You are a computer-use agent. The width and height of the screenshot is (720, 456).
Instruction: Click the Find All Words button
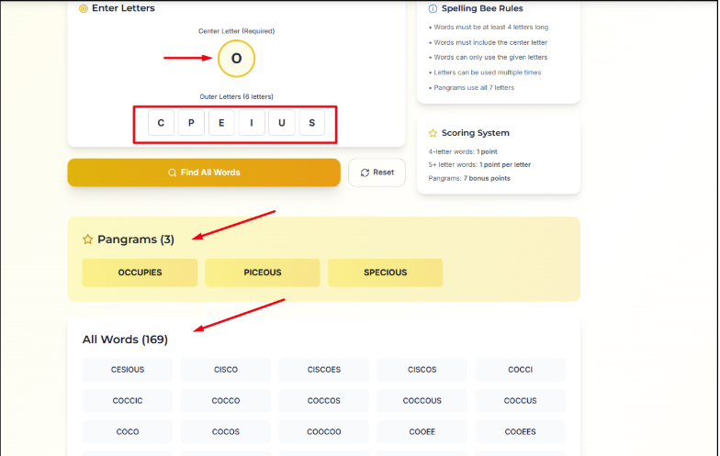[x=204, y=172]
